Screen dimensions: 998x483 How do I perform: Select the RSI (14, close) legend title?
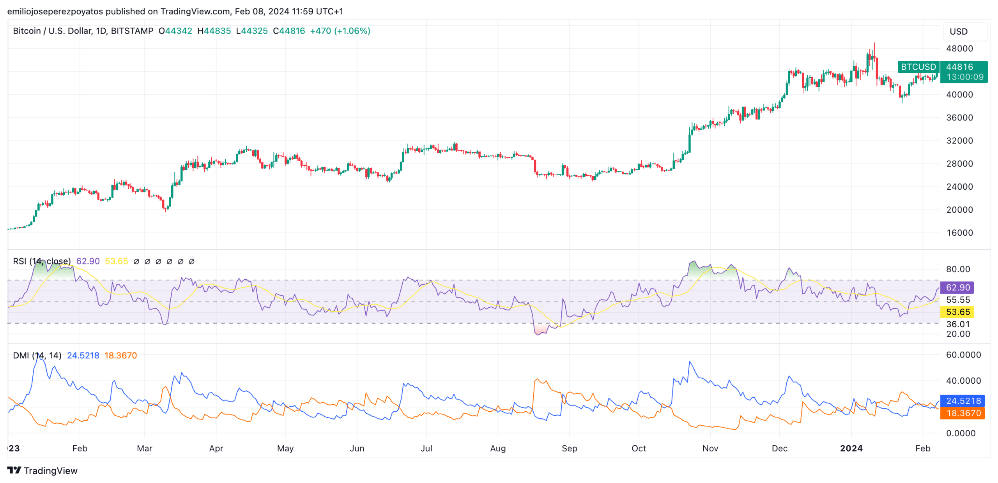click(x=42, y=261)
